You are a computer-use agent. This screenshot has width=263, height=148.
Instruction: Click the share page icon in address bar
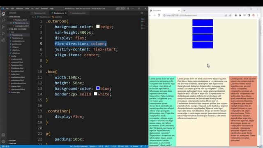(226, 15)
